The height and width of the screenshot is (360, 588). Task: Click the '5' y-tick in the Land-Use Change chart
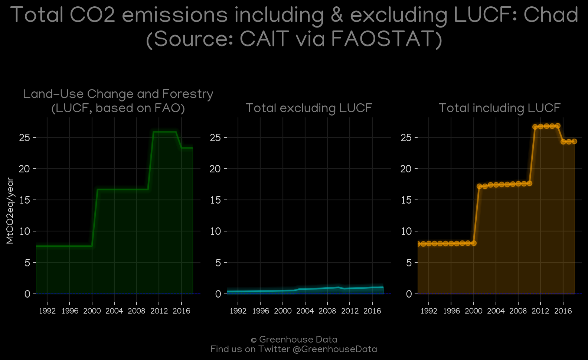27,263
